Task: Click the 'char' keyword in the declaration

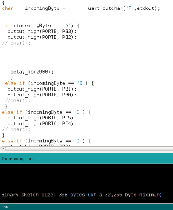Action: click(8, 8)
